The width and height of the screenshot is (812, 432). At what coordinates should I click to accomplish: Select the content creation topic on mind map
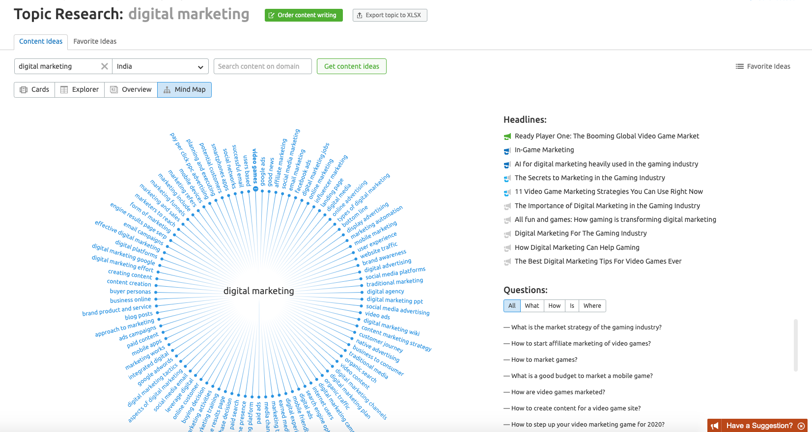[x=129, y=283]
